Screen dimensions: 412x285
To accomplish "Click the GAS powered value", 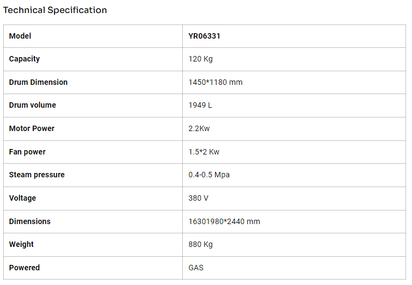I will point(196,268).
